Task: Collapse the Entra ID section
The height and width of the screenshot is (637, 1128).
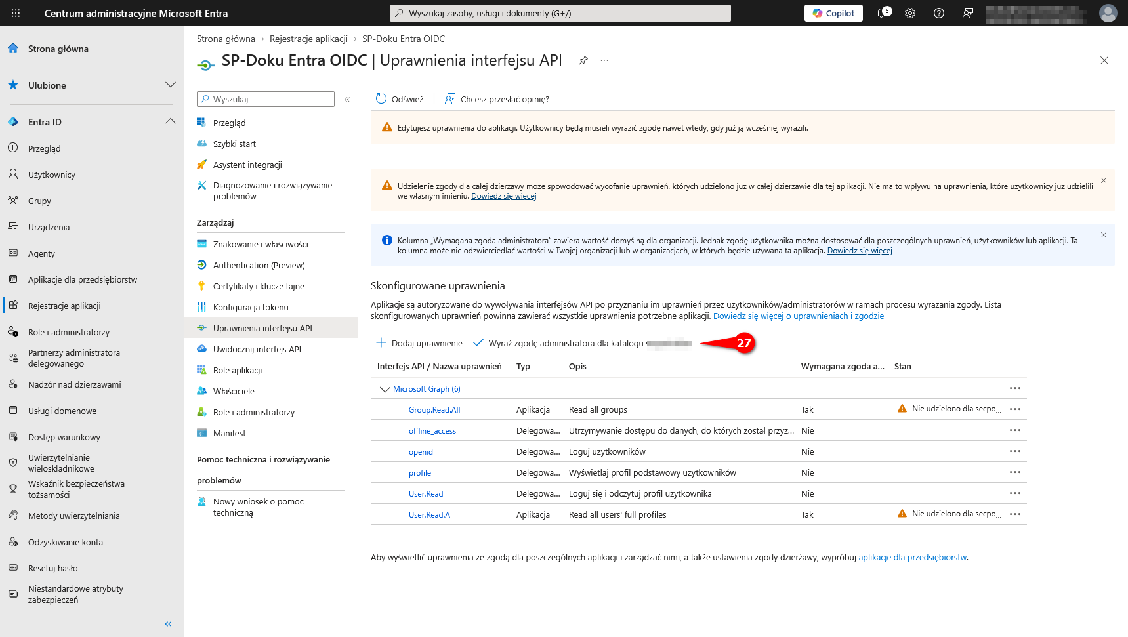Action: (171, 122)
